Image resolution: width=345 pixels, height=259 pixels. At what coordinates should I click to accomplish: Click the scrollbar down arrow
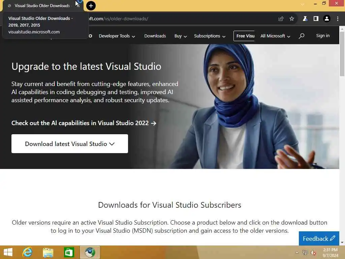(x=342, y=242)
